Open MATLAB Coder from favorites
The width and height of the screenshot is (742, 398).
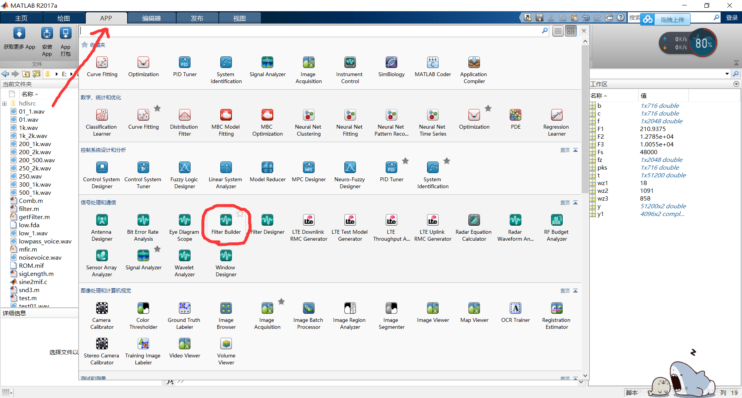tap(433, 66)
